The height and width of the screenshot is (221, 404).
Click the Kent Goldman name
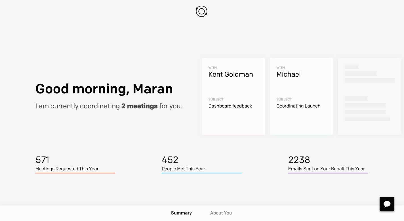point(231,74)
